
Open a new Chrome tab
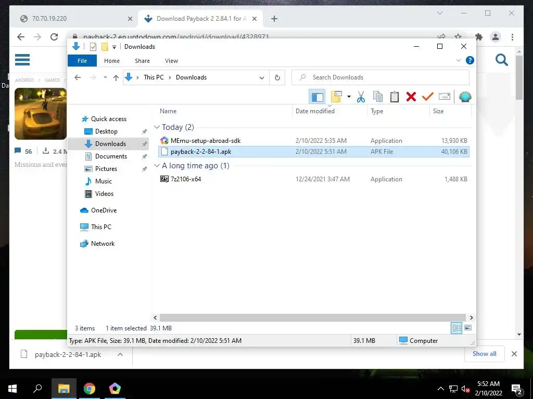point(274,19)
